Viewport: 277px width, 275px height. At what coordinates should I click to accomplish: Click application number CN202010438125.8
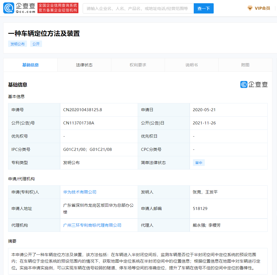pos(83,110)
